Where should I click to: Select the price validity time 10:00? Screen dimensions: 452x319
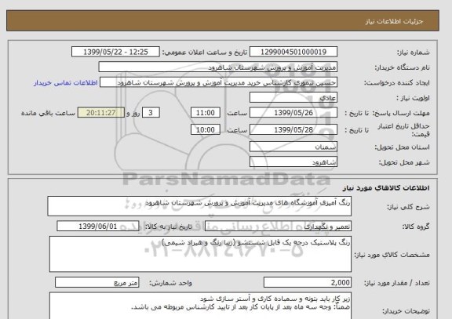tap(206, 130)
